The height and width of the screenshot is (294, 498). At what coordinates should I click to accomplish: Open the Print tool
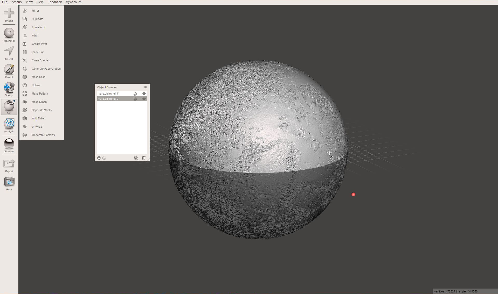(x=9, y=182)
